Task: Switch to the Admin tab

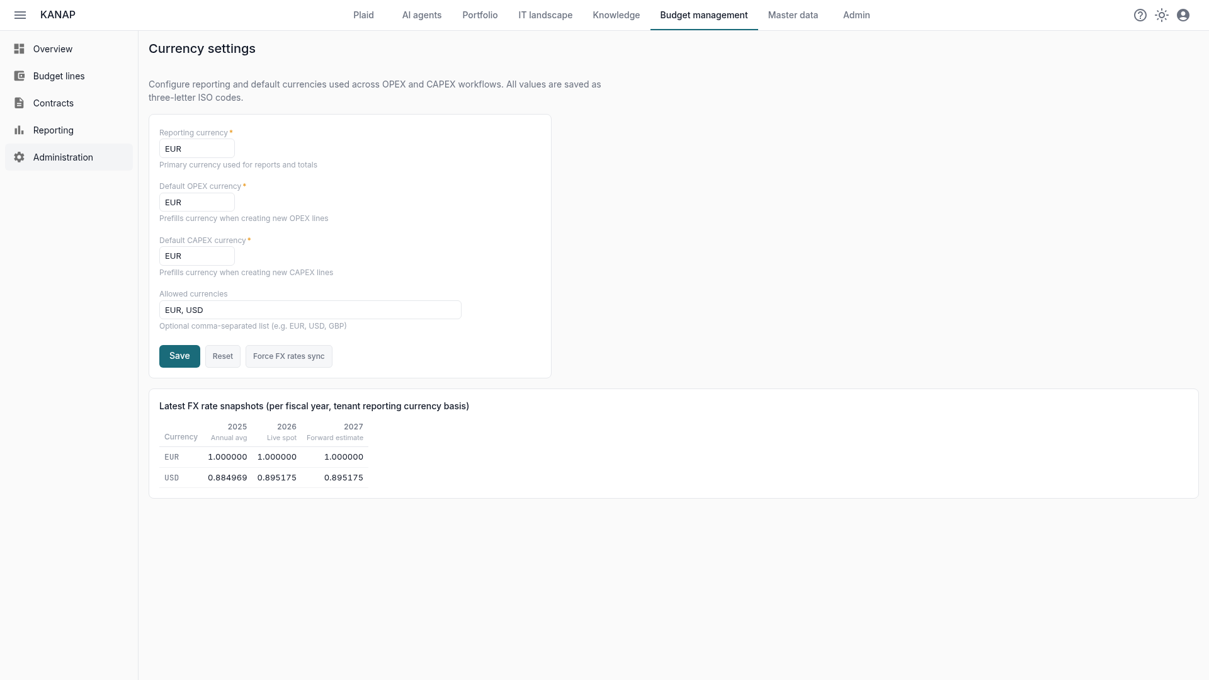Action: pyautogui.click(x=856, y=15)
